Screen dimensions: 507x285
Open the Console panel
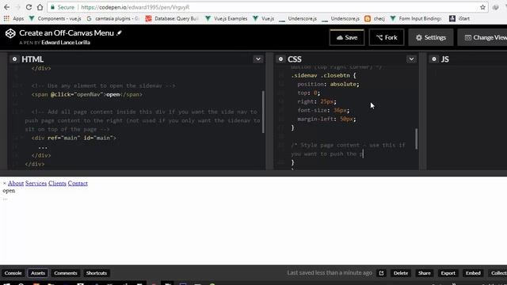click(13, 273)
